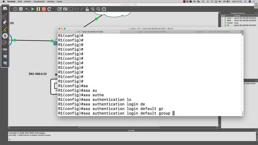Click the battery indicator in menu bar
Screen dimensions: 258x145
pos(229,2)
